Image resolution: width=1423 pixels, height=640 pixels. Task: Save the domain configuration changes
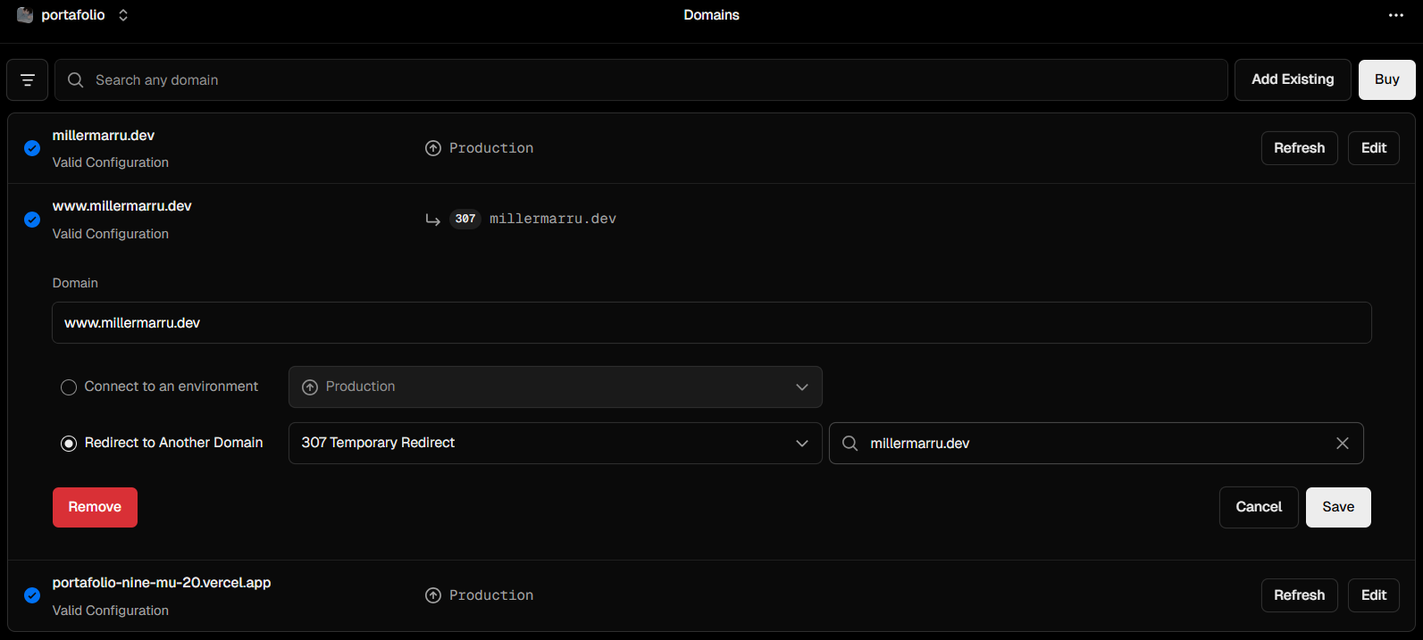coord(1338,507)
